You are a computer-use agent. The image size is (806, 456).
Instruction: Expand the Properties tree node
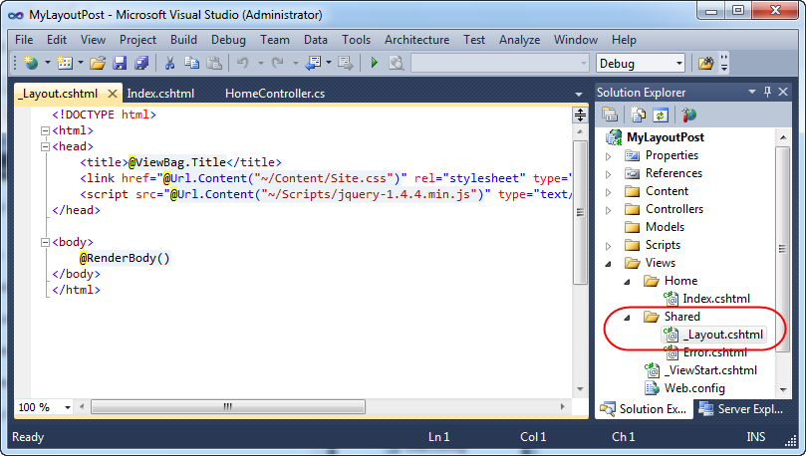tap(609, 156)
